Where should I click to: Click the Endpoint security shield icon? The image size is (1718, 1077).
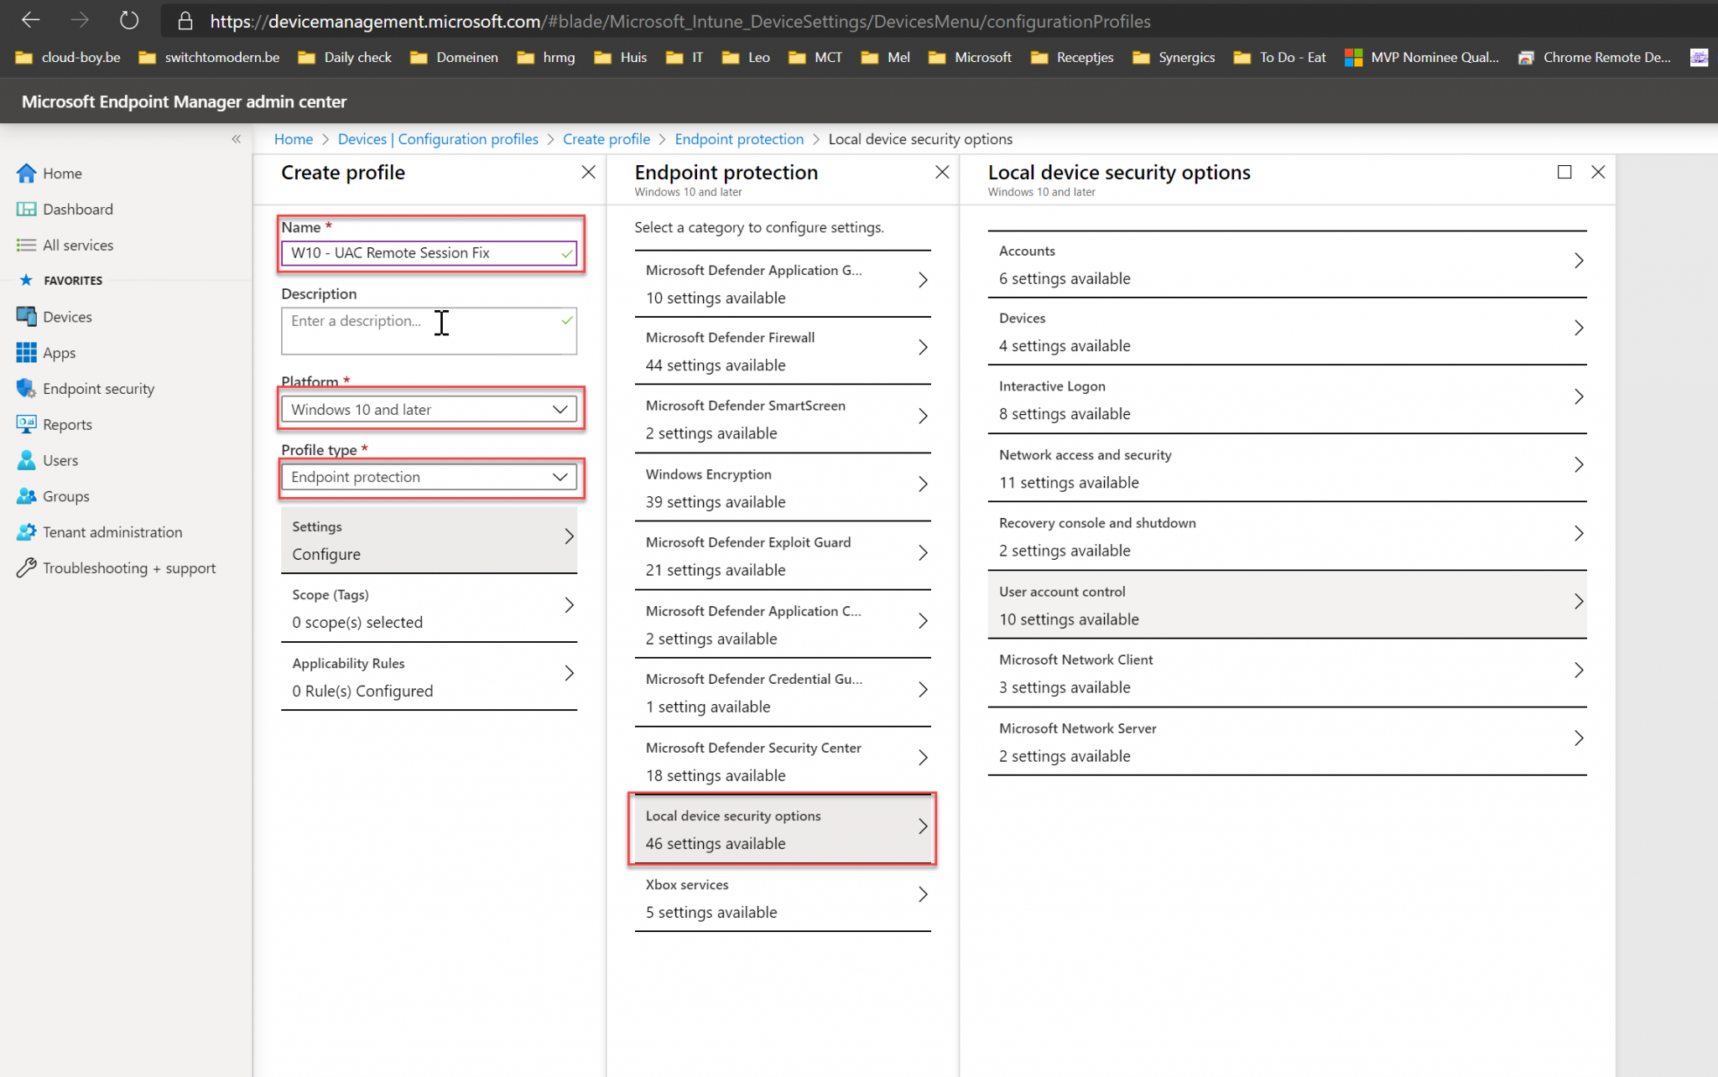click(x=26, y=389)
